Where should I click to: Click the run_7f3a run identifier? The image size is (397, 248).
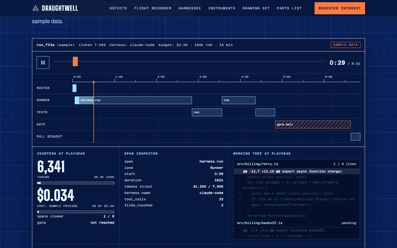pyautogui.click(x=46, y=45)
